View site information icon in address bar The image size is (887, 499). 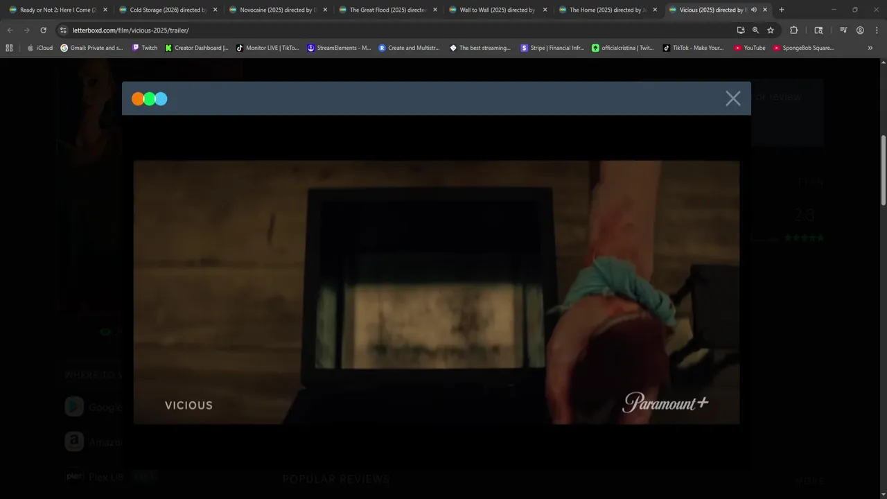coord(63,30)
